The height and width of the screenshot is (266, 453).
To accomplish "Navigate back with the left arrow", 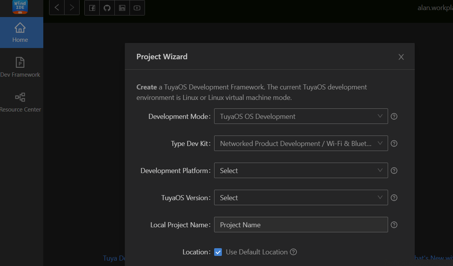I will click(57, 7).
